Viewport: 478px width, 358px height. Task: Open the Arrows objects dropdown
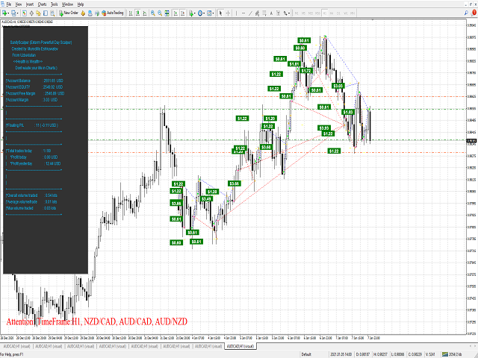pyautogui.click(x=287, y=13)
